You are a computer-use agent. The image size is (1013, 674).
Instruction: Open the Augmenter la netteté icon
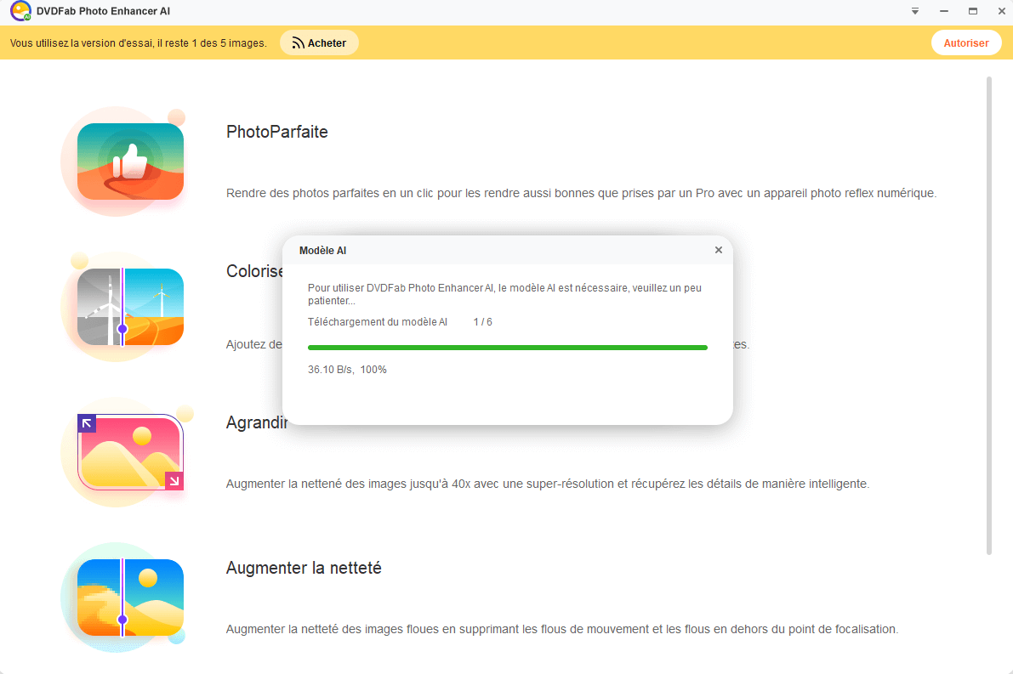130,598
